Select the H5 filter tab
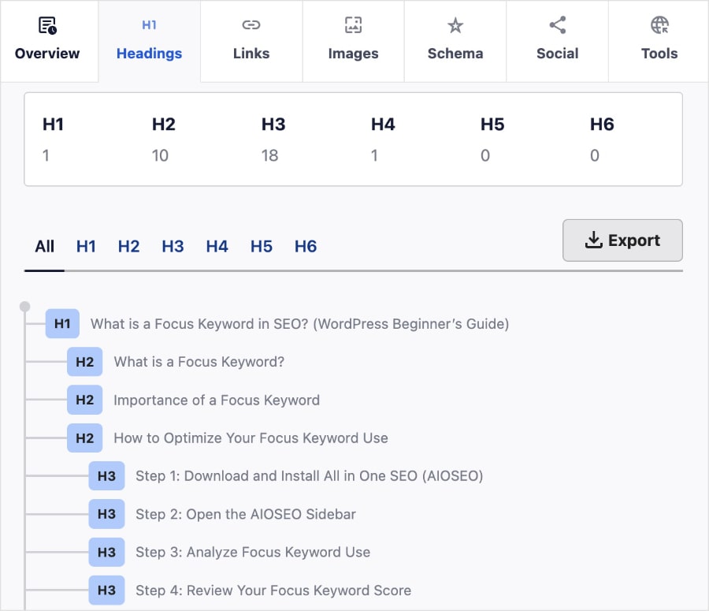Viewport: 709px width, 611px height. click(261, 247)
